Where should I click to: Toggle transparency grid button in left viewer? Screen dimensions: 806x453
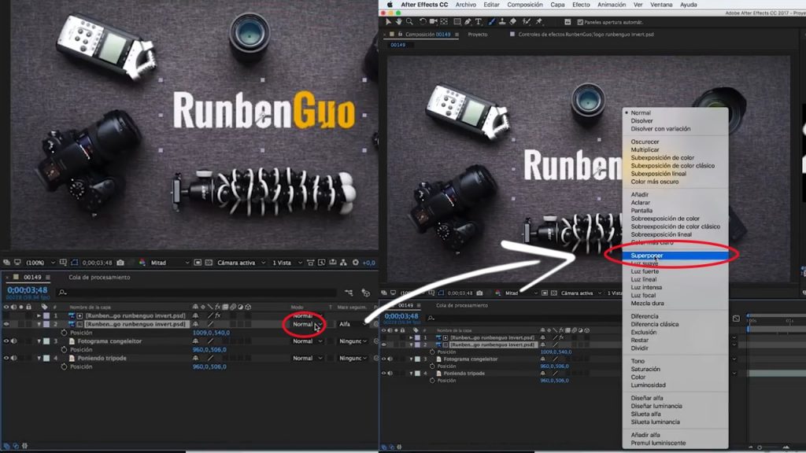coord(209,263)
